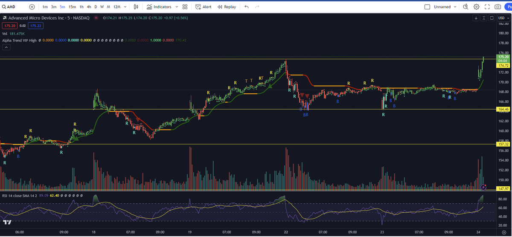Redo chart action arrow
This screenshot has height=237, width=512.
[x=257, y=7]
